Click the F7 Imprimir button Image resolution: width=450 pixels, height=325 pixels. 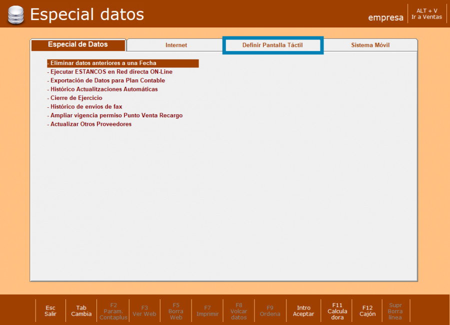(207, 311)
